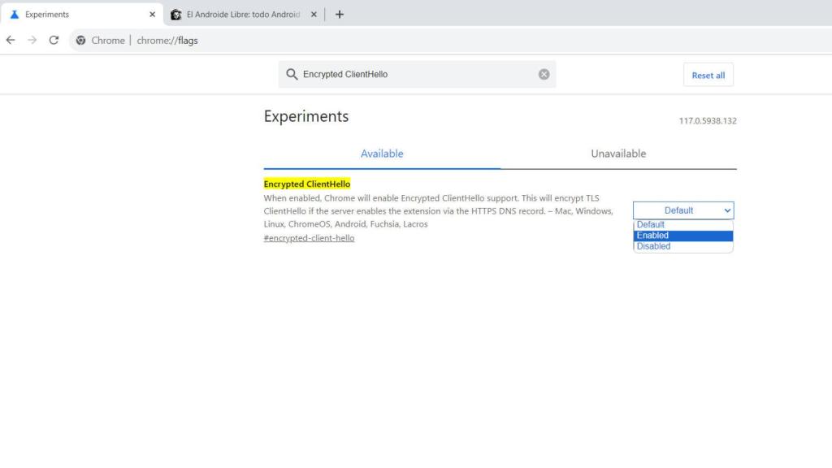Go back using the back arrow

11,41
